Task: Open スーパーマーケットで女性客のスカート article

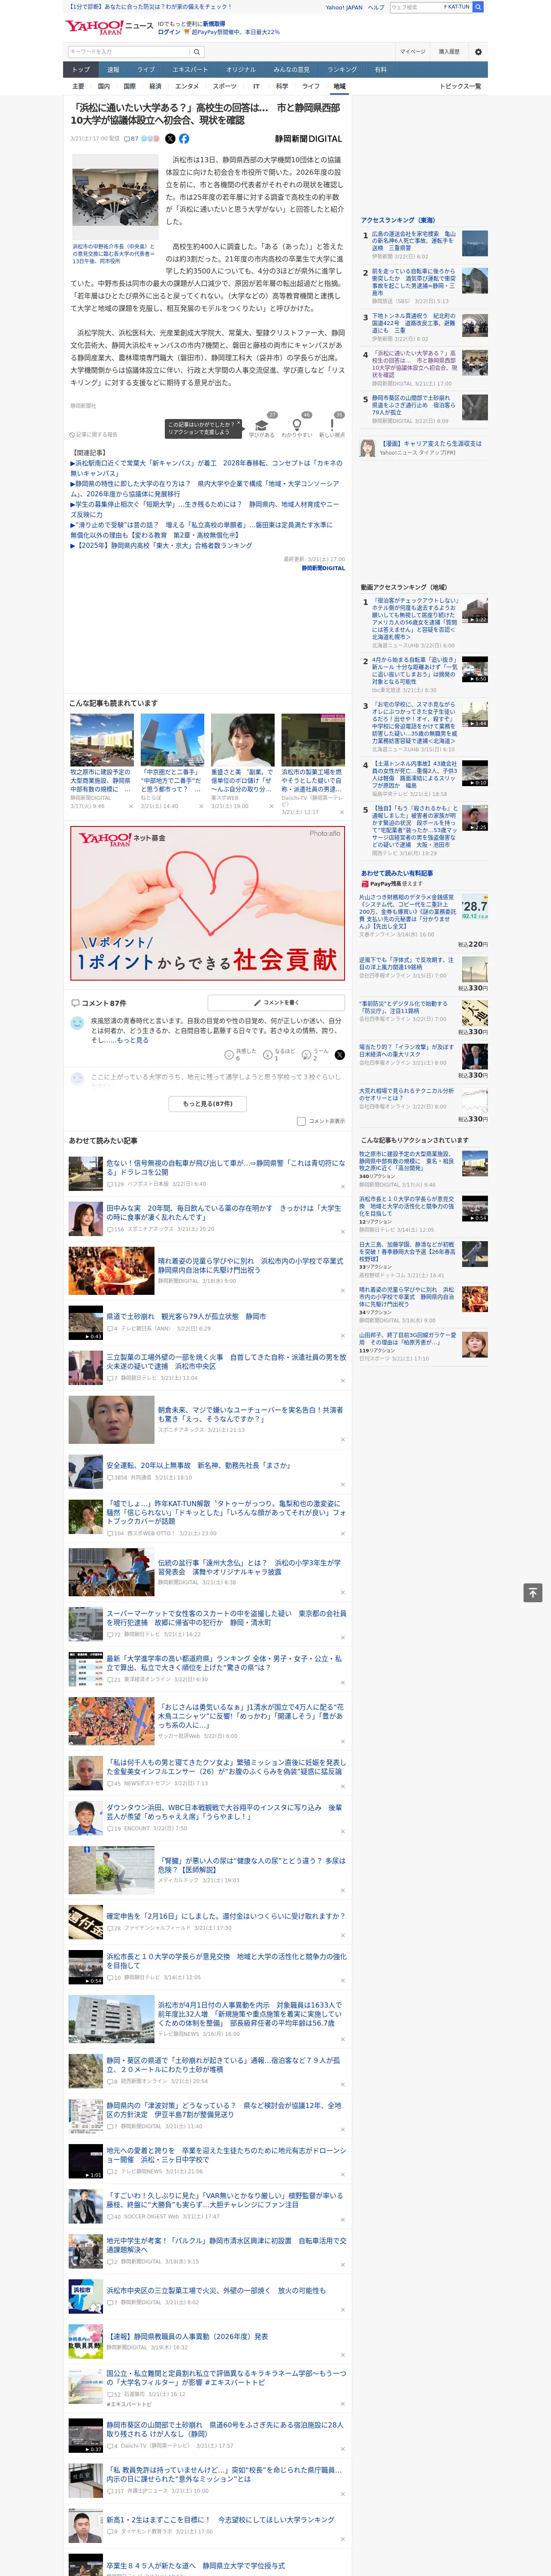Action: (x=226, y=1618)
